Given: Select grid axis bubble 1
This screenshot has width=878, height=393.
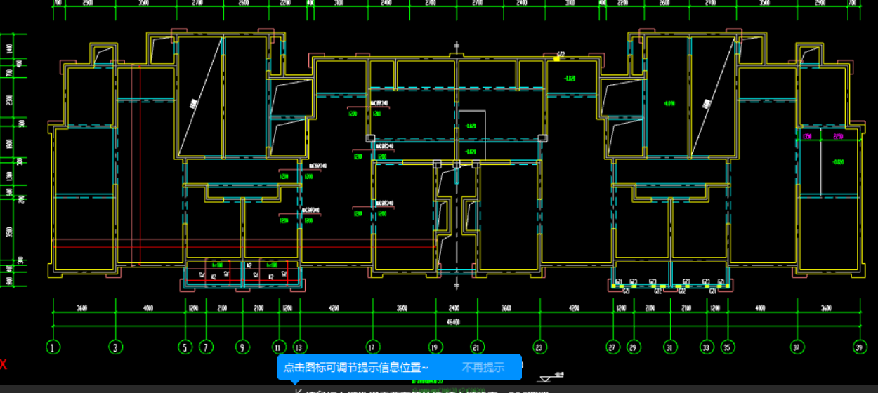Looking at the screenshot, I should pyautogui.click(x=54, y=347).
